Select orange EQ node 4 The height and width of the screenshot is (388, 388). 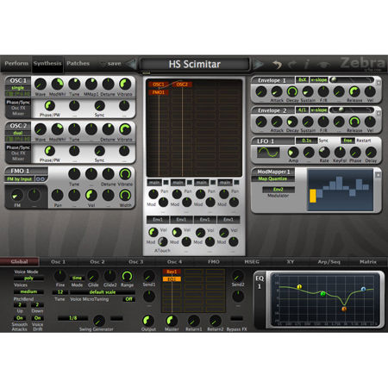(344, 309)
